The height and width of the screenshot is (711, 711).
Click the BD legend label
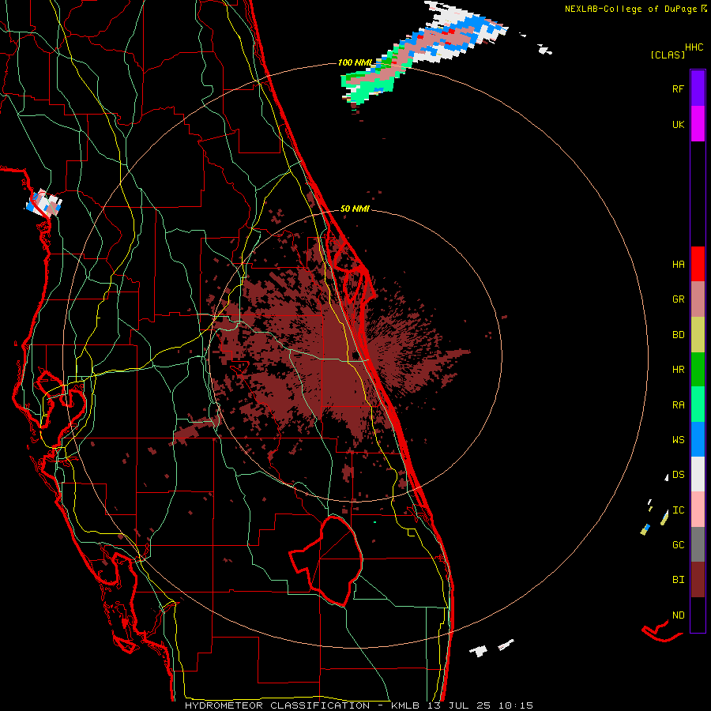(678, 335)
